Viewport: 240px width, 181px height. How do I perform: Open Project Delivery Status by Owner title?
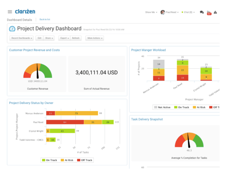[31, 103]
